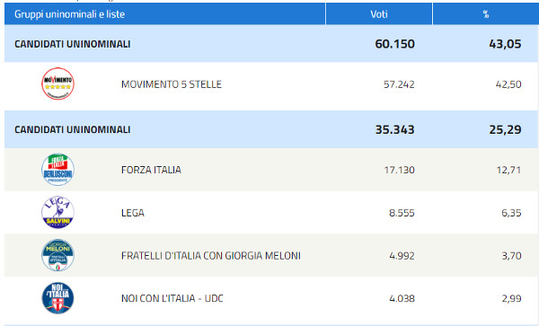Click the 35.343 votes total
This screenshot has width=539, height=326.
(x=394, y=129)
